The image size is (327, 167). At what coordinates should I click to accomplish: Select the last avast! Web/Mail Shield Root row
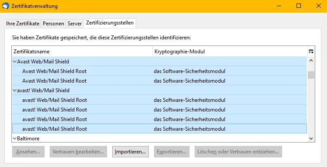(159, 129)
